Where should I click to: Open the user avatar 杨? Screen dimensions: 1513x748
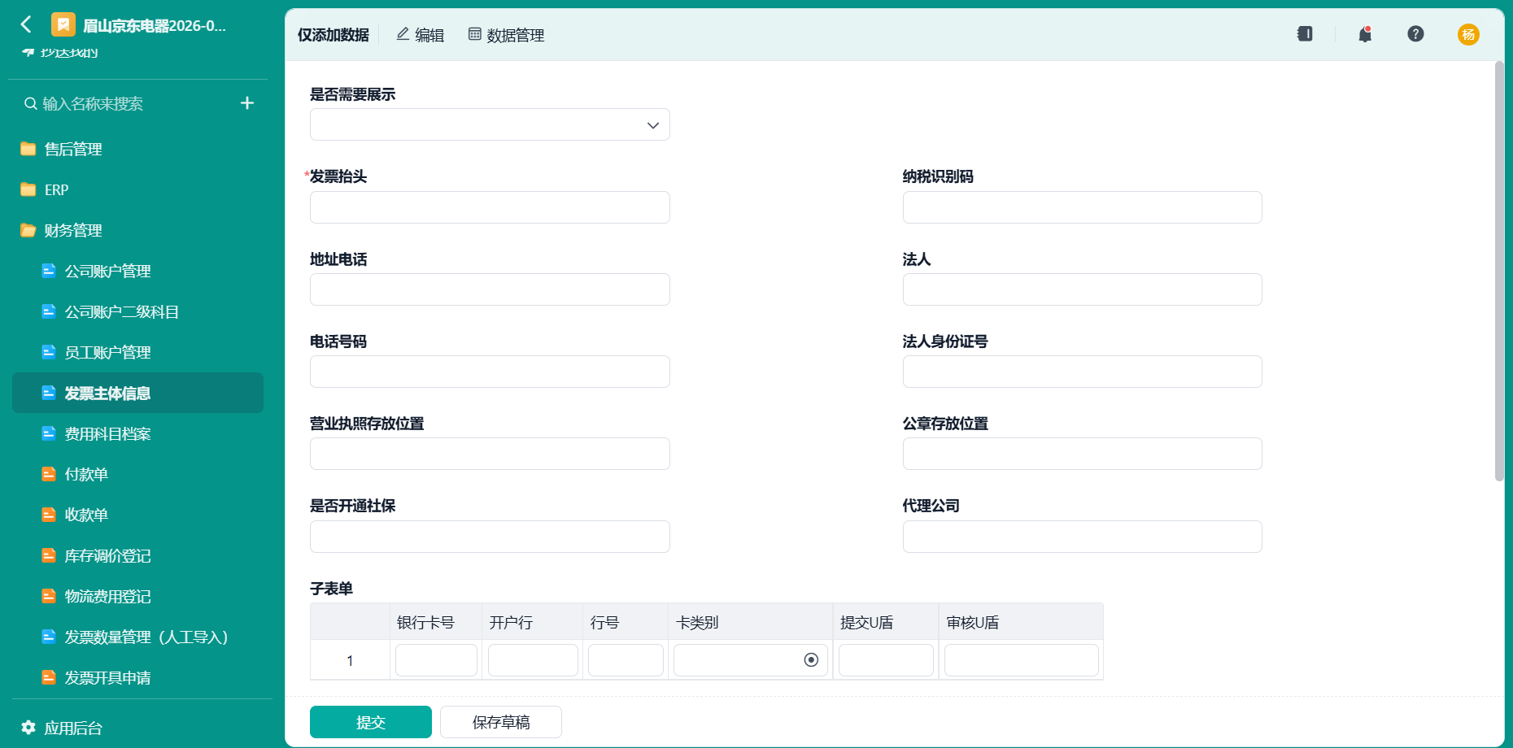pos(1468,34)
